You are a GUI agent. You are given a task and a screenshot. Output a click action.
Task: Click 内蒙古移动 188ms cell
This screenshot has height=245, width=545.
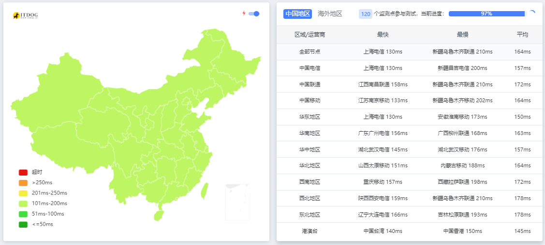click(x=462, y=165)
